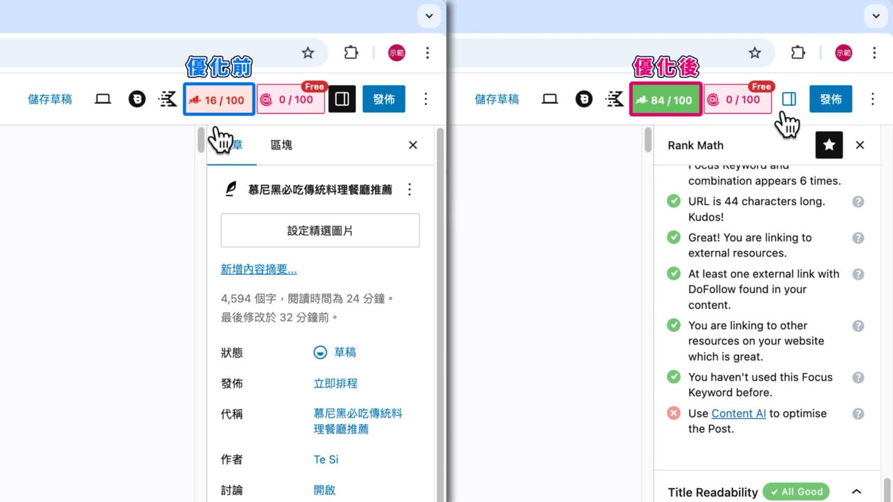Click the circular B plugin icon in toolbar
This screenshot has width=893, height=502.
137,98
